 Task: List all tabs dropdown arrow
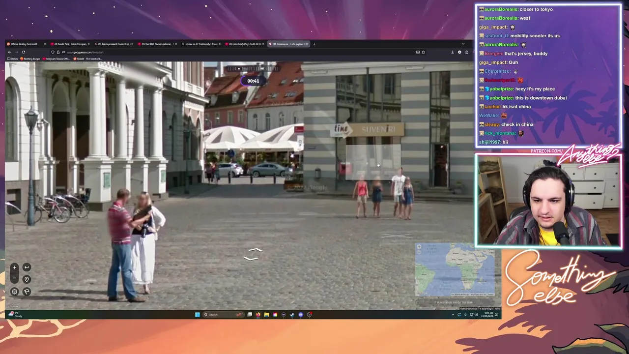click(463, 44)
